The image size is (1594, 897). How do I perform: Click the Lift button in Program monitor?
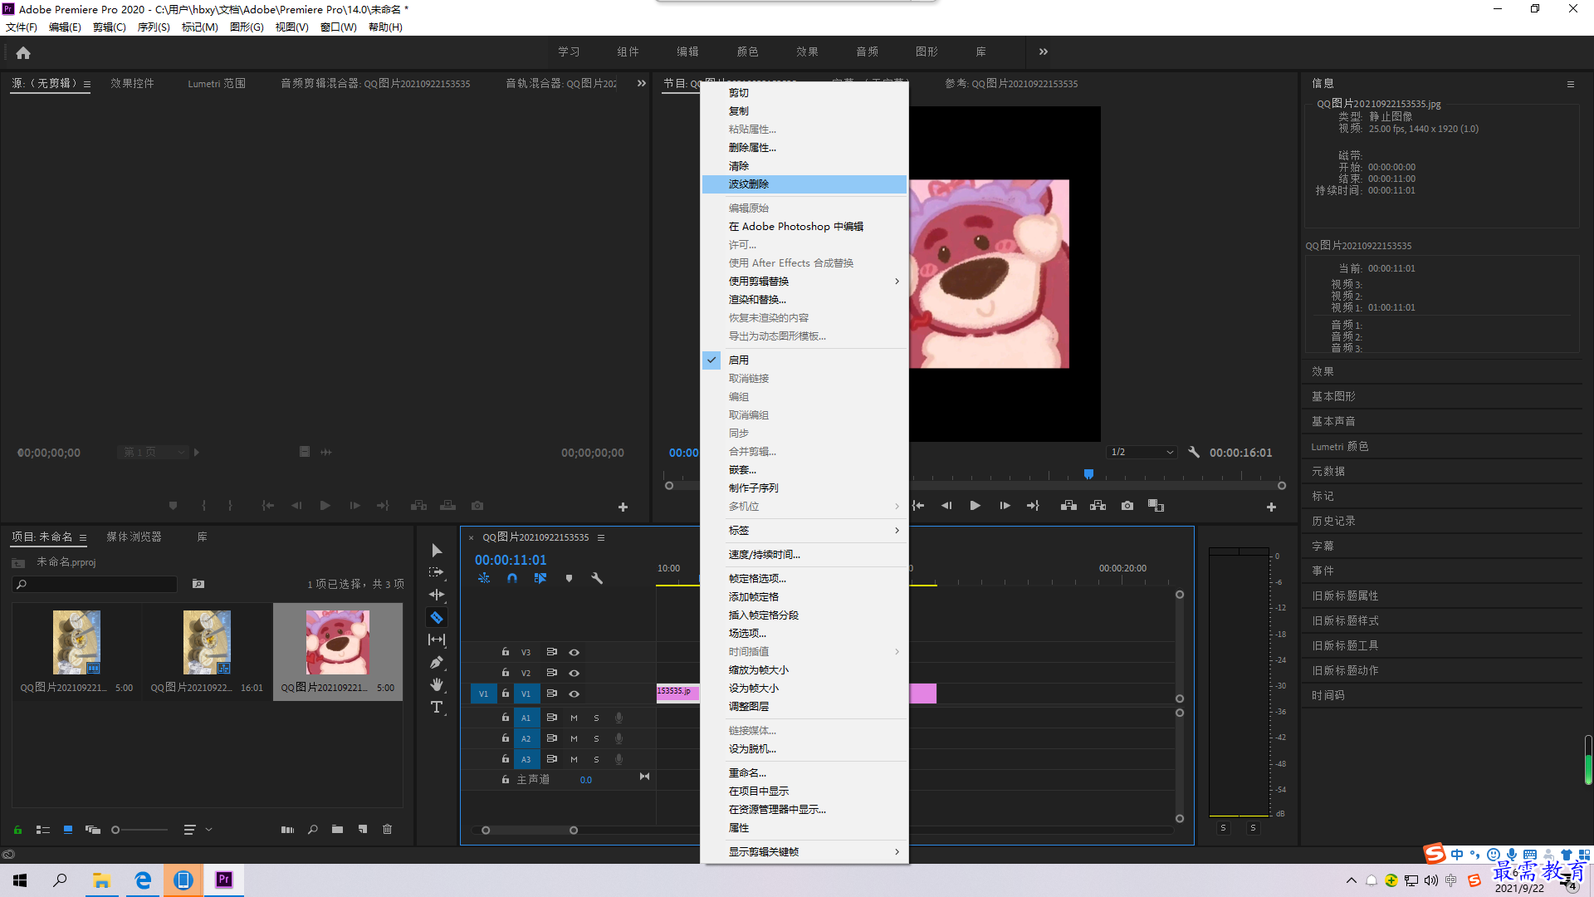(1068, 506)
